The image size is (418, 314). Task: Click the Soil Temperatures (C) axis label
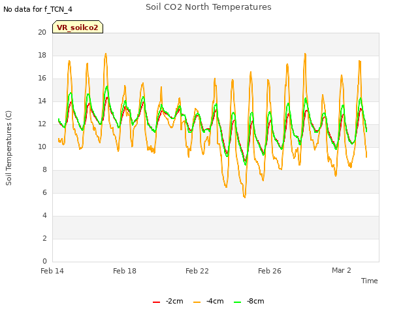pyautogui.click(x=8, y=148)
